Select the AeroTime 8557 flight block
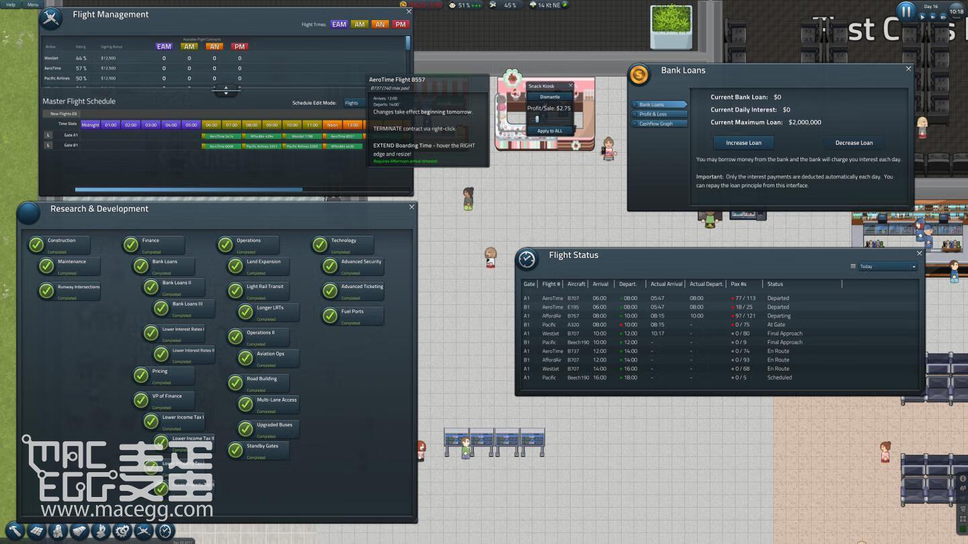The image size is (968, 544). point(343,136)
